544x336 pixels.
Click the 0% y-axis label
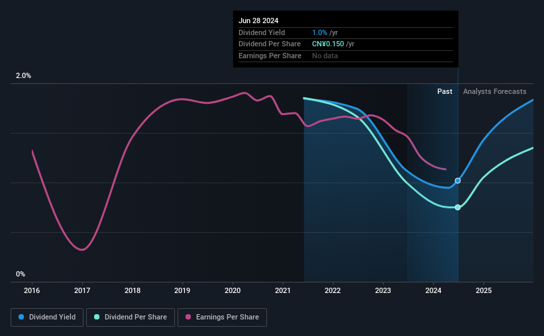coord(21,274)
